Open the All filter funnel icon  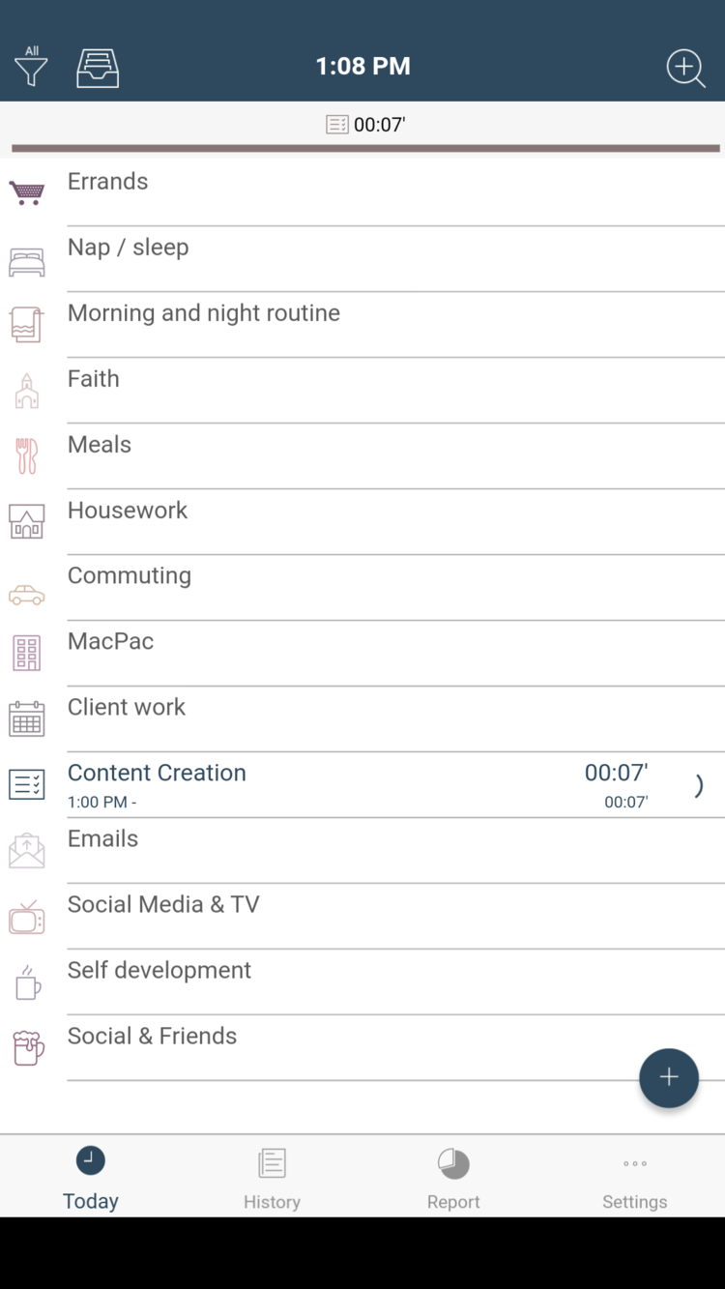point(31,68)
